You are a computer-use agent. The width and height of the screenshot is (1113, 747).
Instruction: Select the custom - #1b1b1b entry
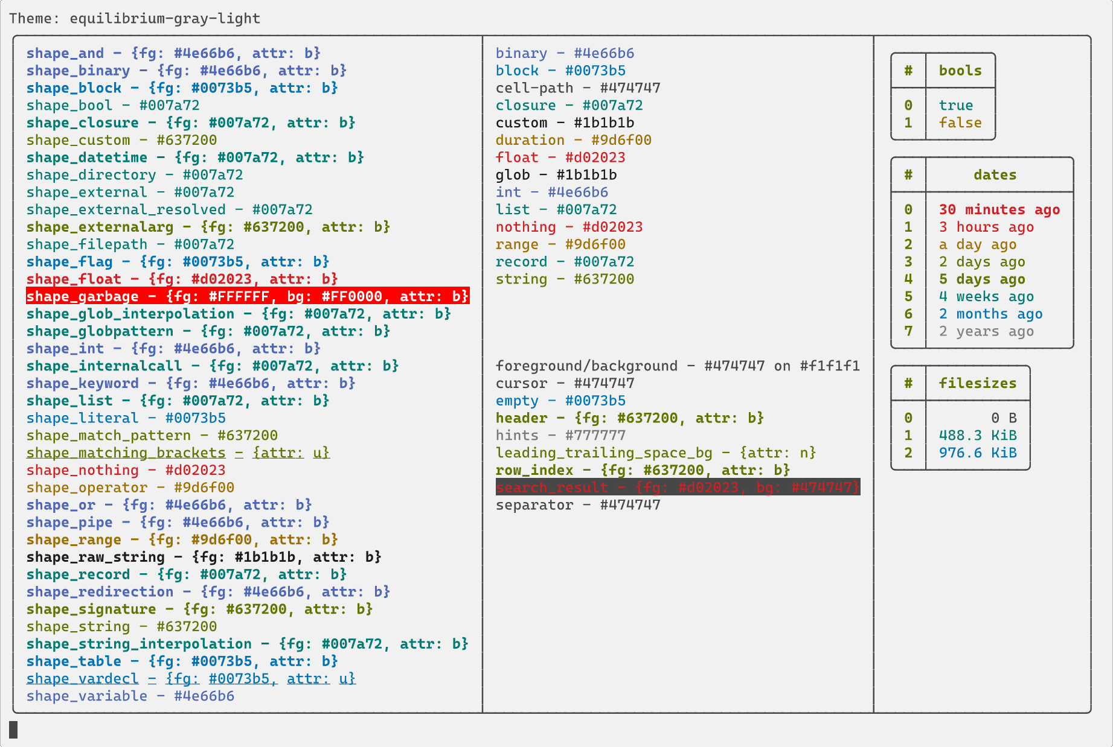[565, 123]
